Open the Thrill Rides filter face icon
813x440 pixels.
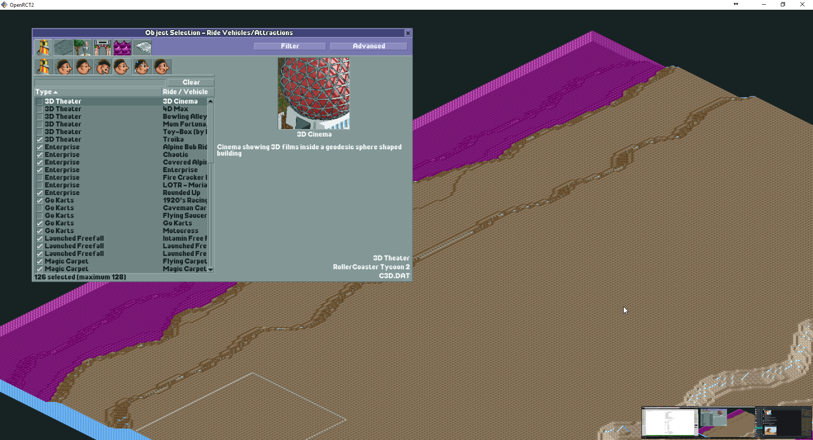pyautogui.click(x=121, y=66)
